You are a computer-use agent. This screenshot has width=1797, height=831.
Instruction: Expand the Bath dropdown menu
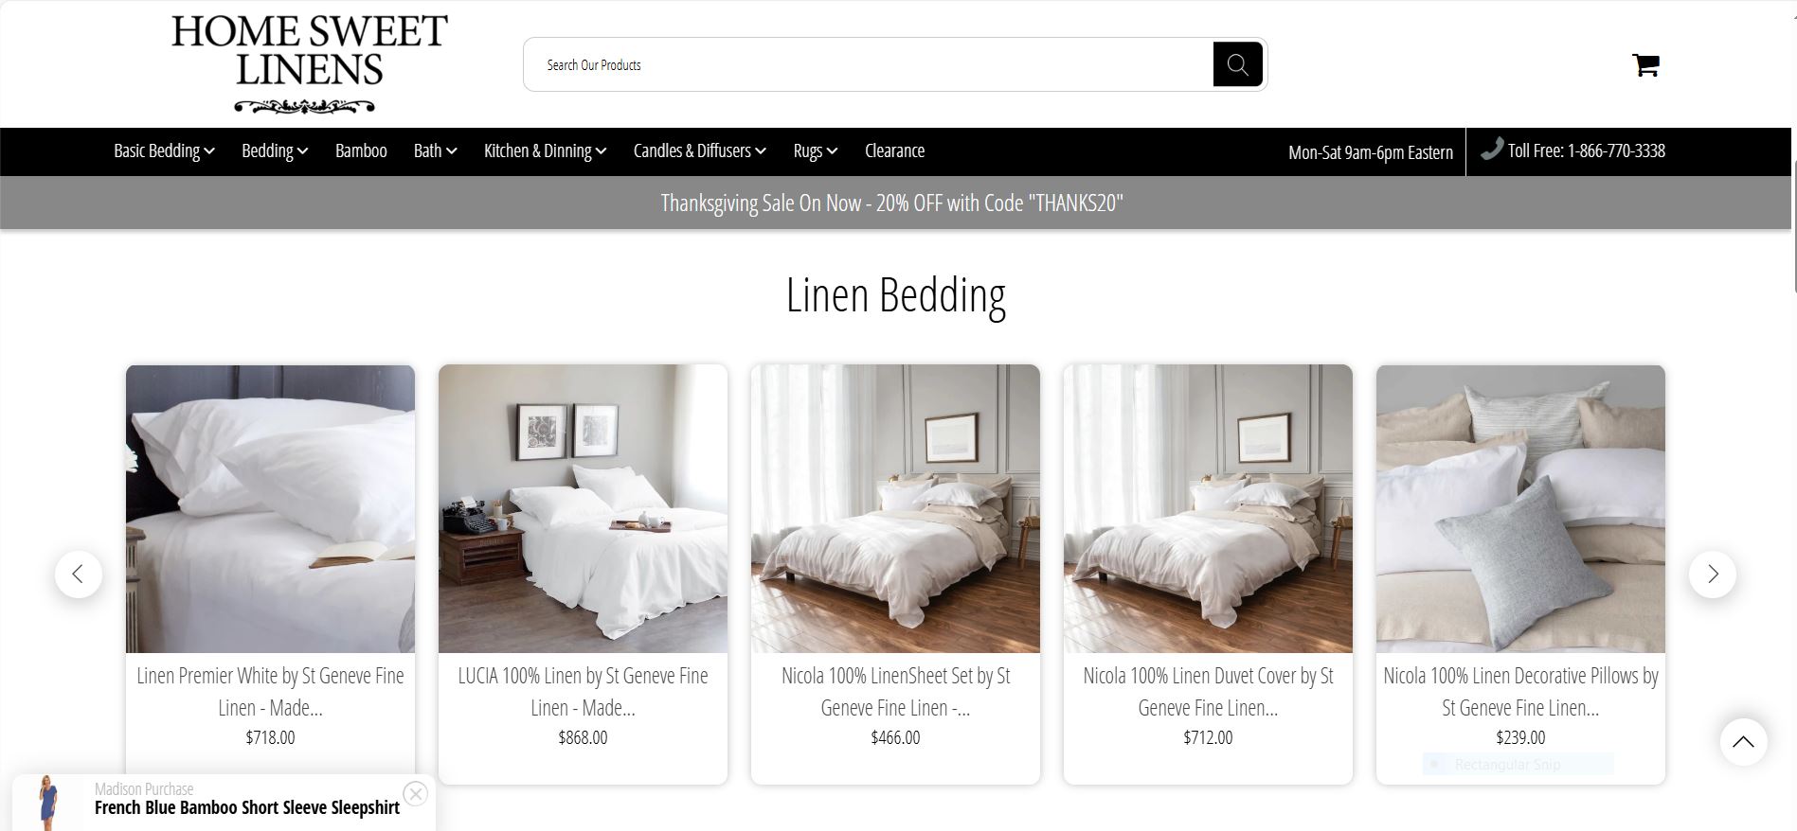[x=435, y=150]
